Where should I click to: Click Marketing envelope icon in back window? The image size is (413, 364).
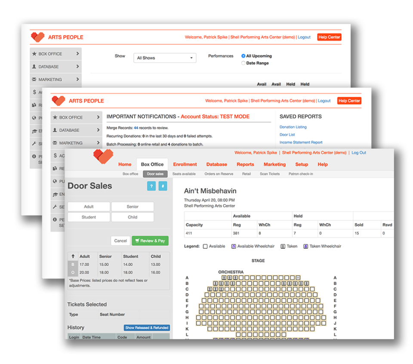click(34, 79)
